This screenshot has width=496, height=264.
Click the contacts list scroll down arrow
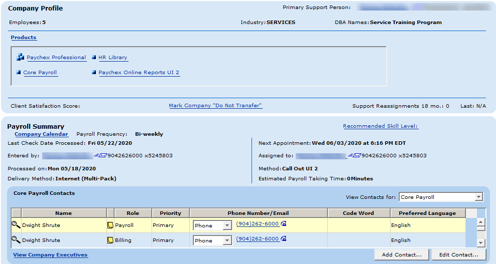click(x=481, y=243)
